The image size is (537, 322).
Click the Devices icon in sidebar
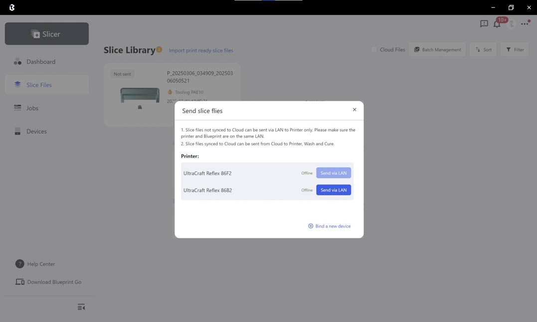pyautogui.click(x=17, y=131)
